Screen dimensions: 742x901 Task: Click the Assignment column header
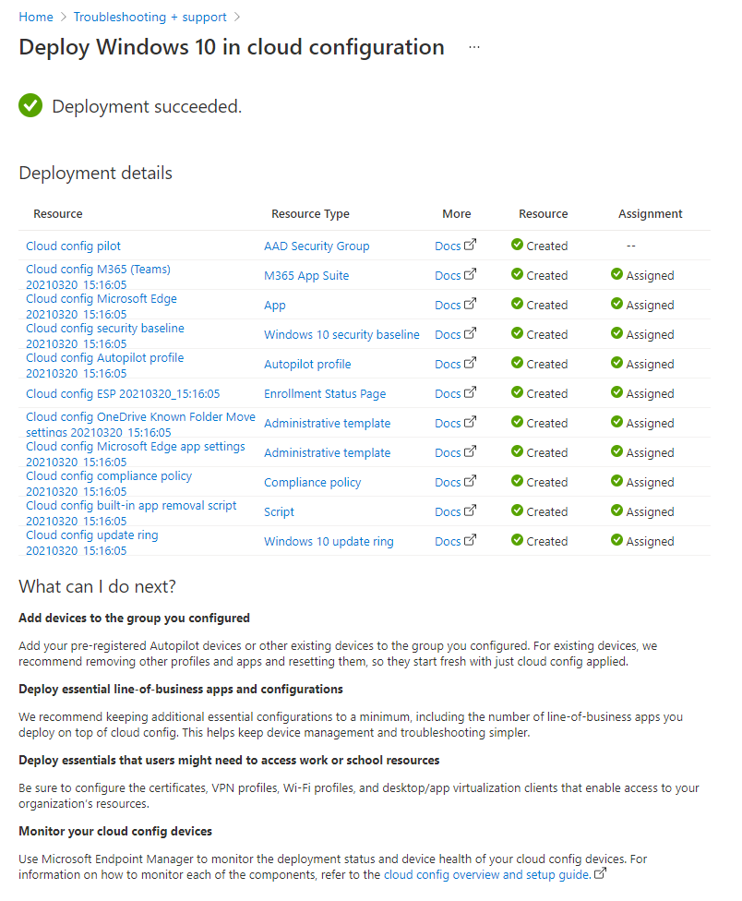(x=650, y=214)
